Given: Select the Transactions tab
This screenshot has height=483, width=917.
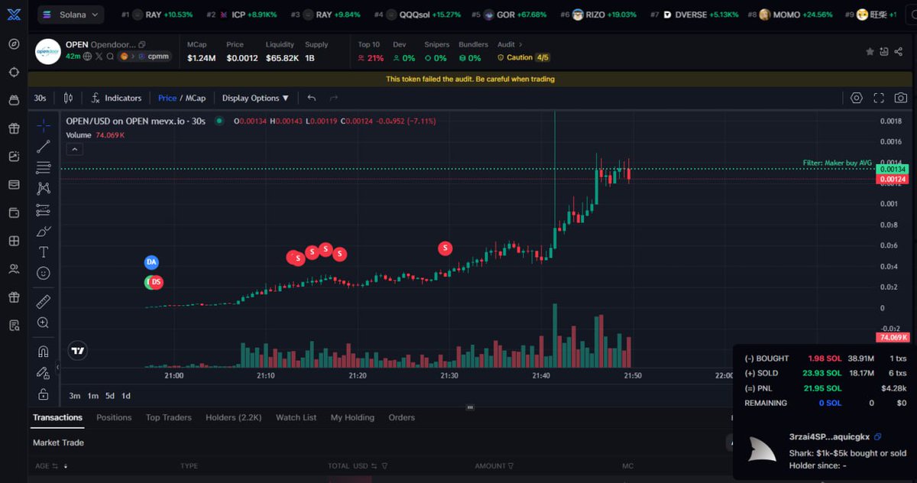Looking at the screenshot, I should click(x=57, y=417).
